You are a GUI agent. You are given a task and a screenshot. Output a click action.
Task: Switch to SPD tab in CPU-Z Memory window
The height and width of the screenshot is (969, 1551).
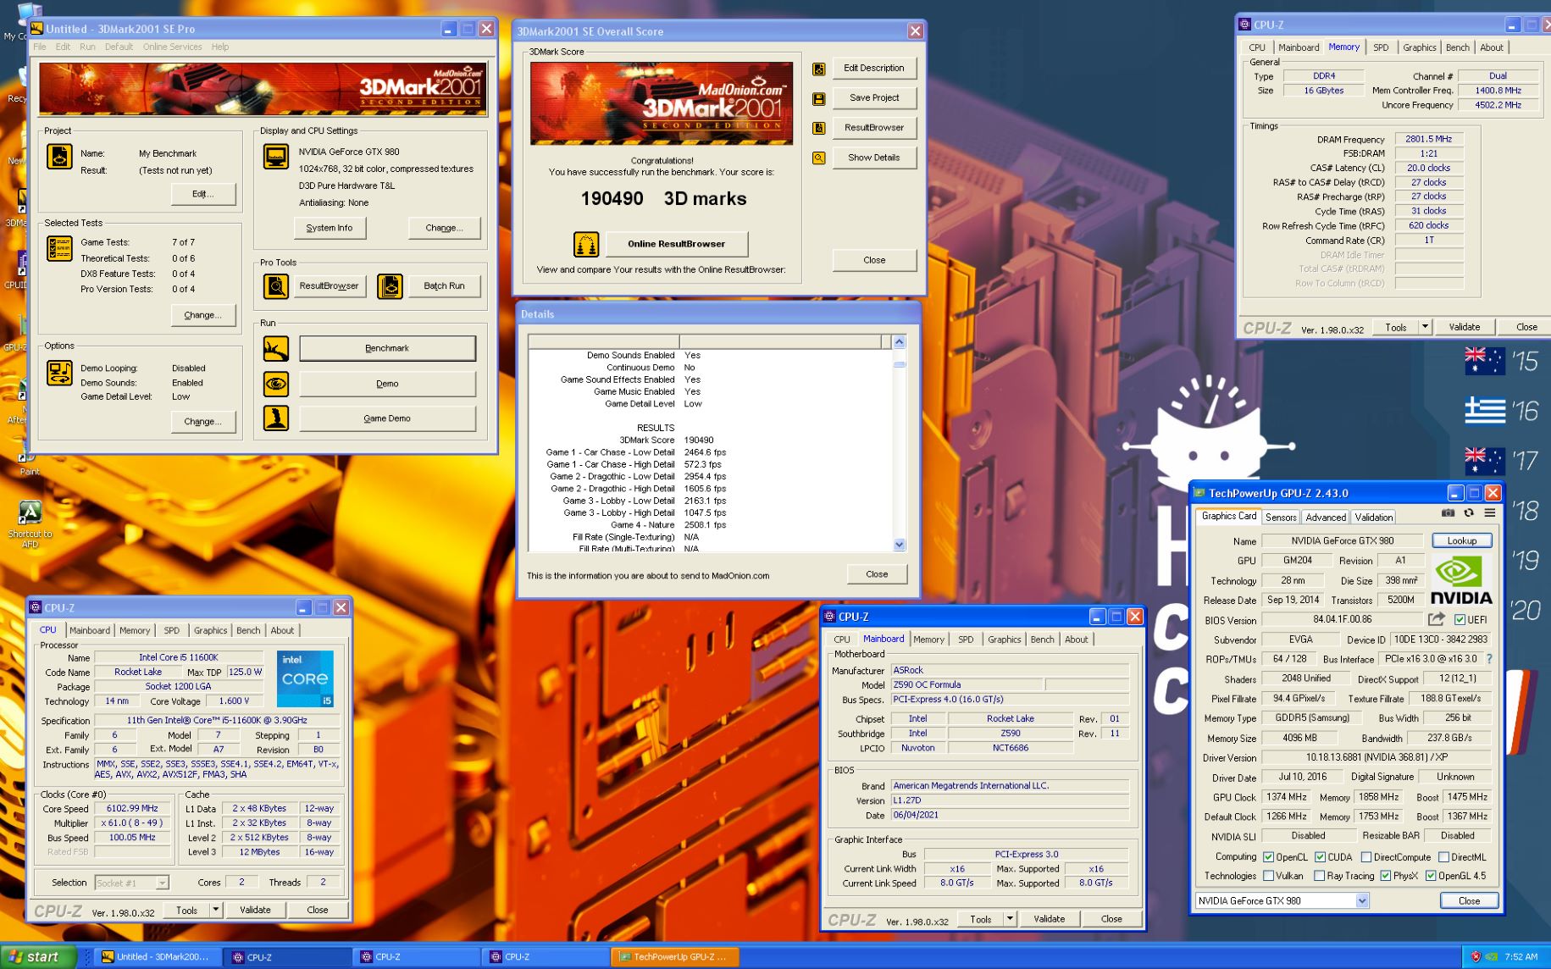coord(1381,47)
